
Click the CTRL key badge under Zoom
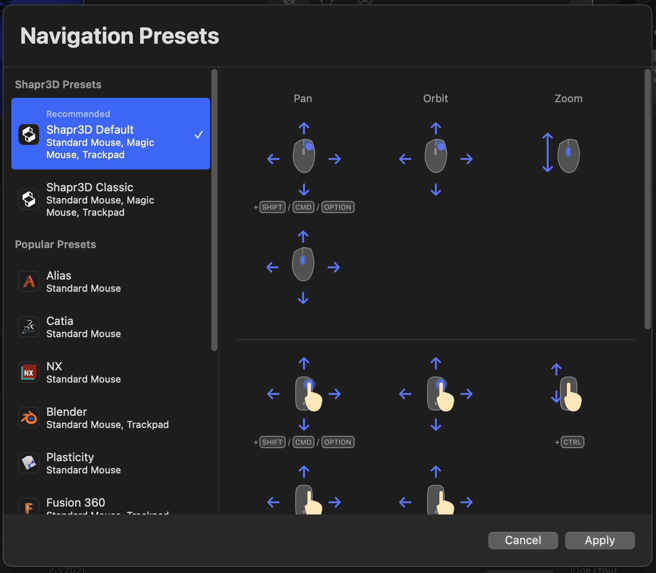(573, 442)
